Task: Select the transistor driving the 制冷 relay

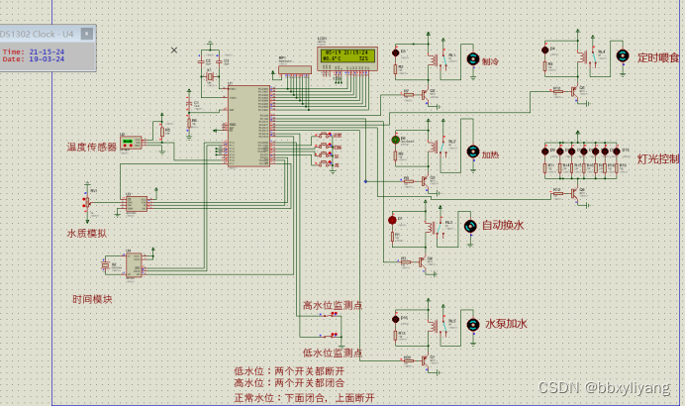Action: [426, 95]
